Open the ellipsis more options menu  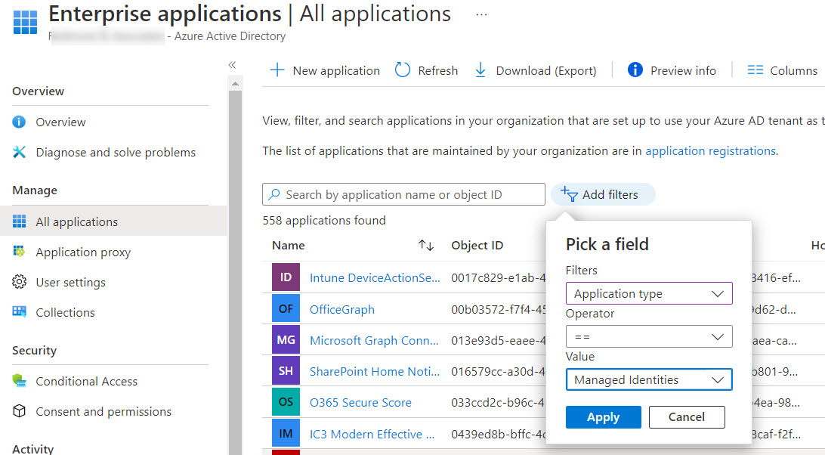[481, 15]
